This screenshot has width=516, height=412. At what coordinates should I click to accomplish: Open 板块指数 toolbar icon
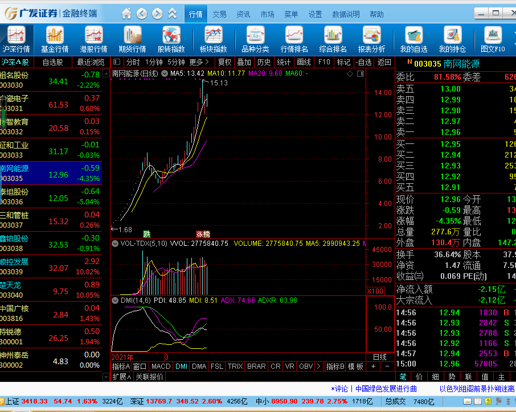[x=213, y=40]
